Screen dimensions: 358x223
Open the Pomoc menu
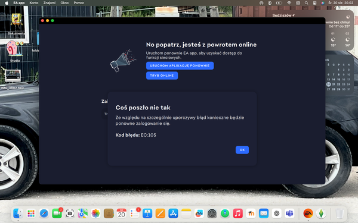(79, 3)
